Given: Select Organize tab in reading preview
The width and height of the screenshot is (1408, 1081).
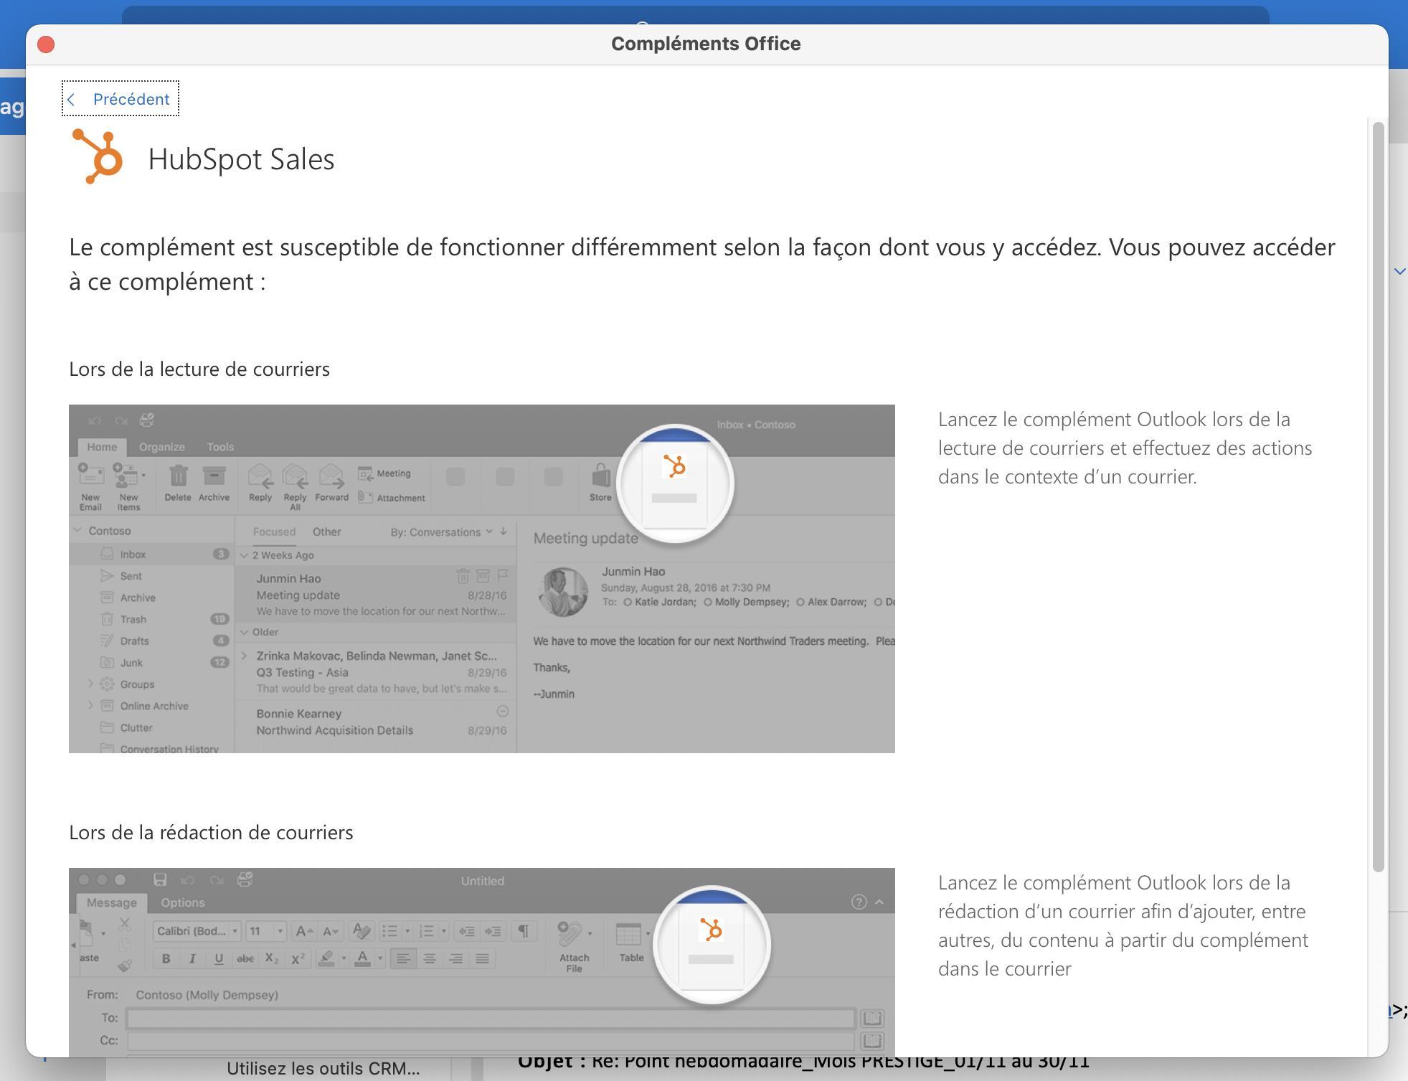Looking at the screenshot, I should point(161,447).
